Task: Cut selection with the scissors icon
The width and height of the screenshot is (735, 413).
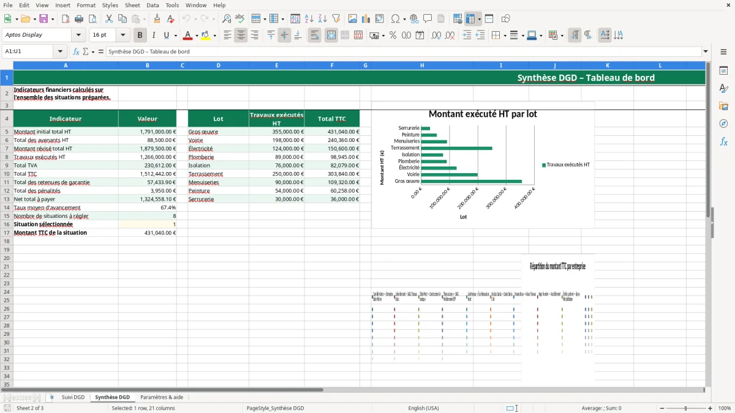Action: tap(109, 19)
